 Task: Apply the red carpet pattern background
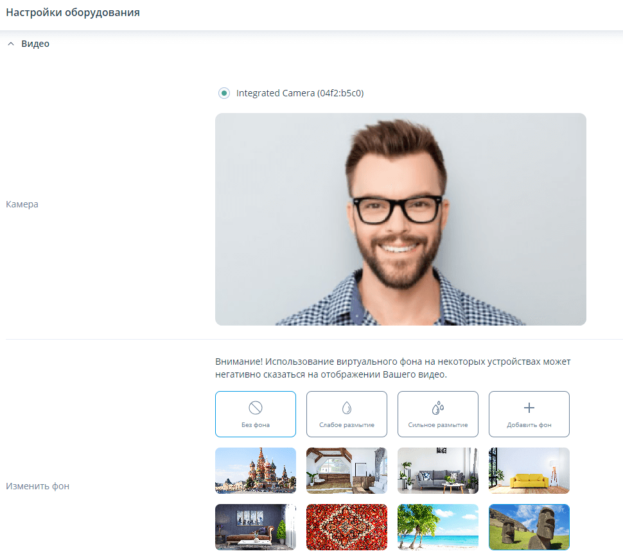pos(347,527)
